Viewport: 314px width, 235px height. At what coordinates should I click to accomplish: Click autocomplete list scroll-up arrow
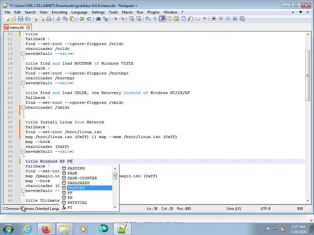click(x=115, y=169)
